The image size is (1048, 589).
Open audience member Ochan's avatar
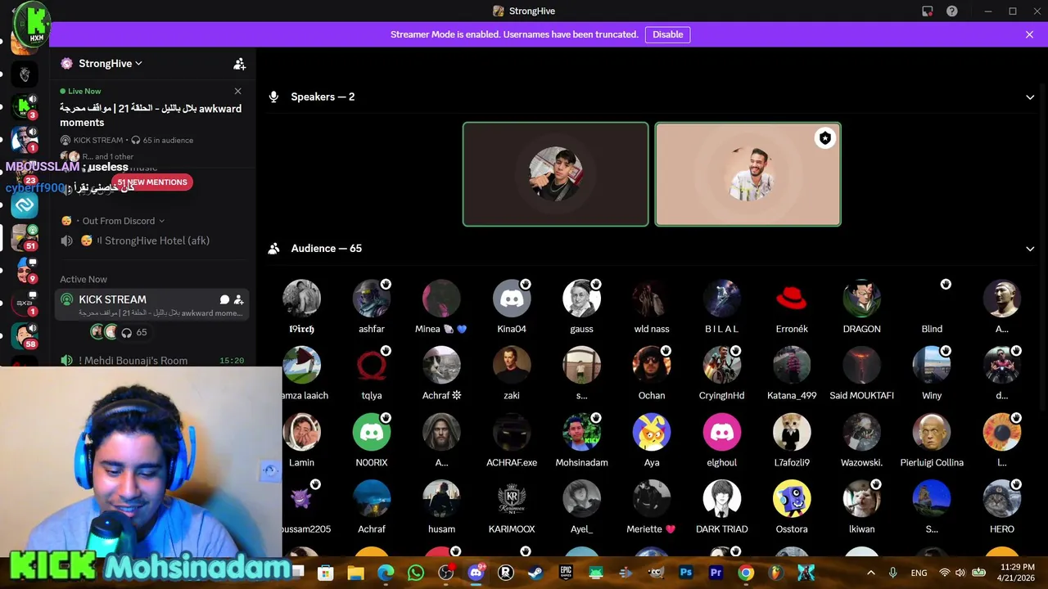652,366
